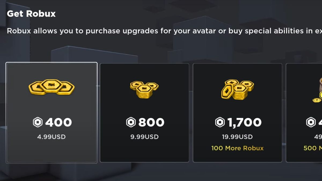Choose the 800 Robux package
The width and height of the screenshot is (322, 181).
[x=144, y=113]
